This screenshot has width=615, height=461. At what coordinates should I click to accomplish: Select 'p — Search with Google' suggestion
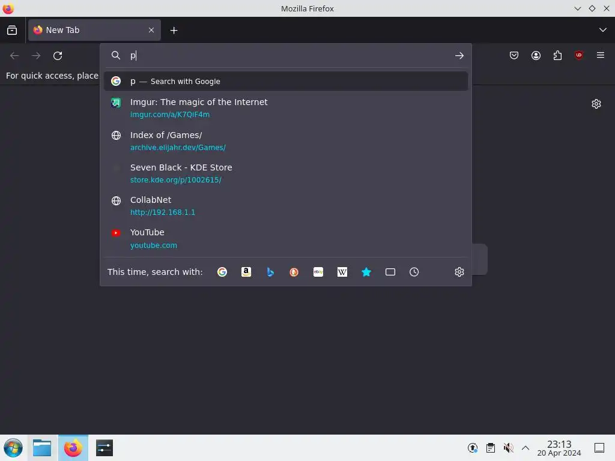click(x=285, y=81)
